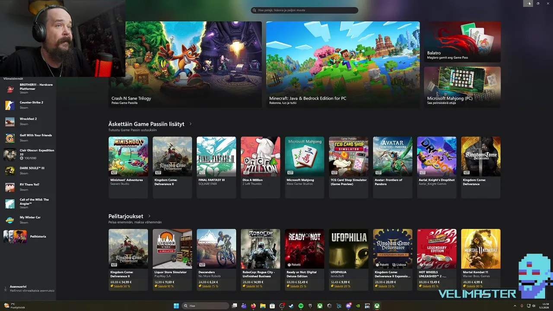
Task: Click the Windows taskbar search box
Action: point(206,306)
